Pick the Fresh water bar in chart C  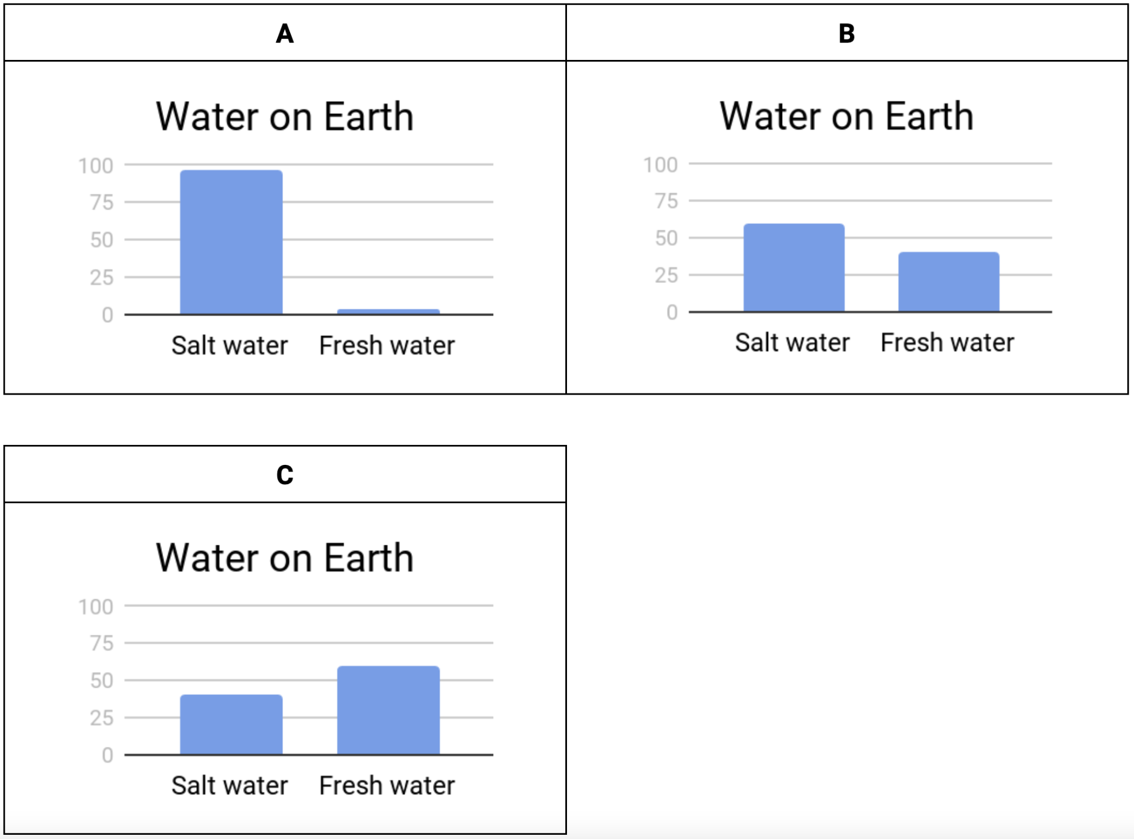click(388, 710)
